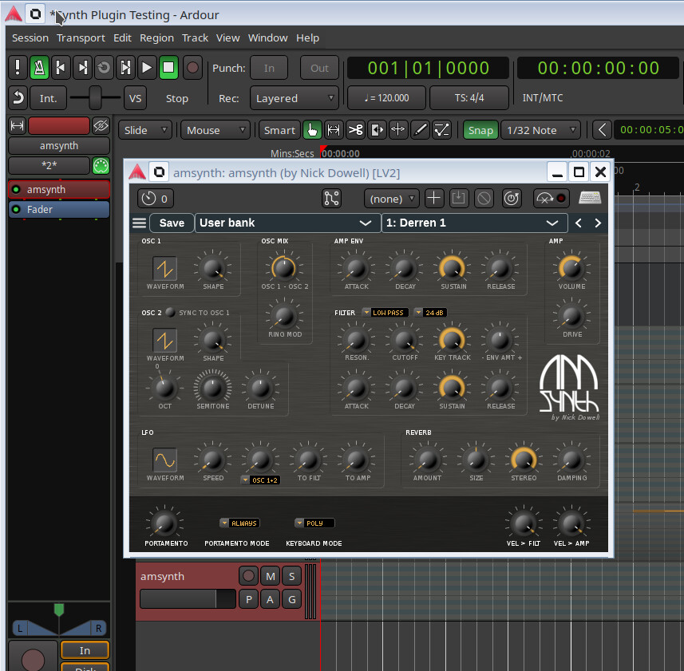Solo the amsynth track
This screenshot has width=684, height=671.
point(291,576)
